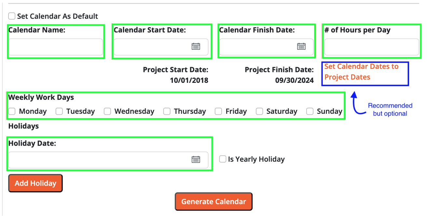Tick the Thursday checkbox
Screen dimensions: 438x223
[x=167, y=111]
